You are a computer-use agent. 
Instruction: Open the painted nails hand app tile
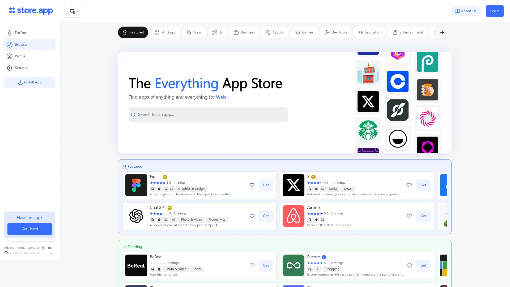(x=428, y=90)
